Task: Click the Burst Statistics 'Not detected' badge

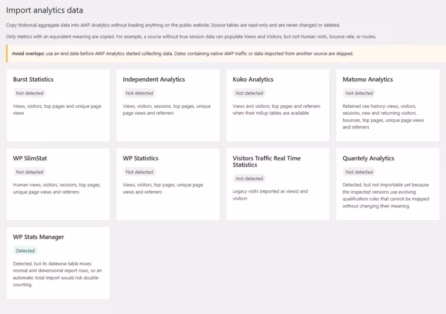Action: coord(30,93)
